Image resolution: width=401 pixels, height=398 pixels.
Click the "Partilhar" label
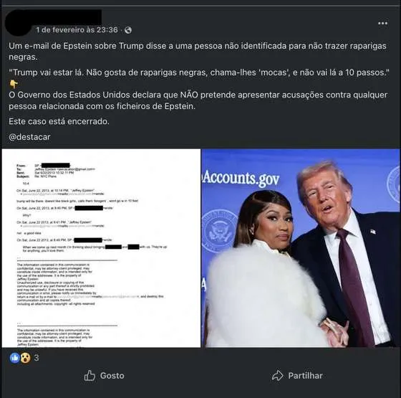click(x=305, y=376)
